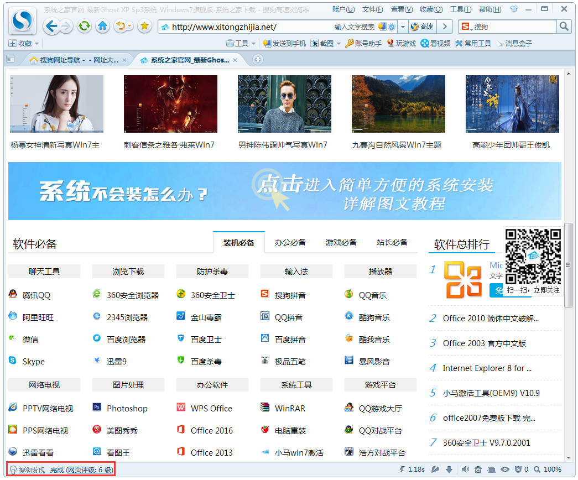The image size is (578, 480).
Task: Open 玩游戏 toolbar item
Action: tap(402, 44)
